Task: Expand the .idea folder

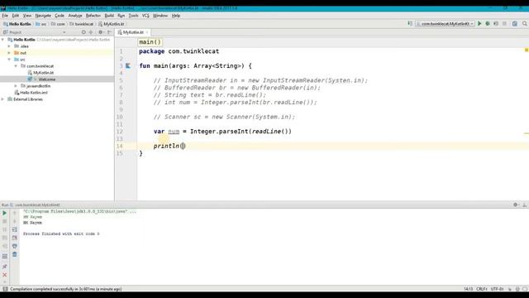Action: (x=9, y=46)
